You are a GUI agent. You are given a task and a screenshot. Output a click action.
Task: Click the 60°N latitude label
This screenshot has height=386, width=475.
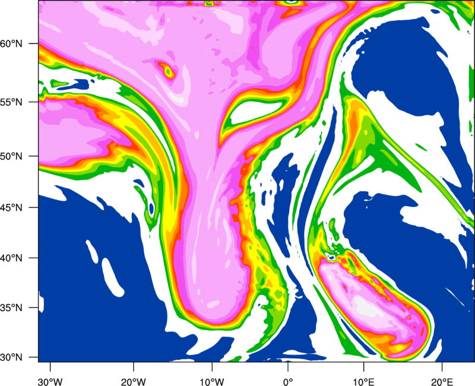point(11,43)
